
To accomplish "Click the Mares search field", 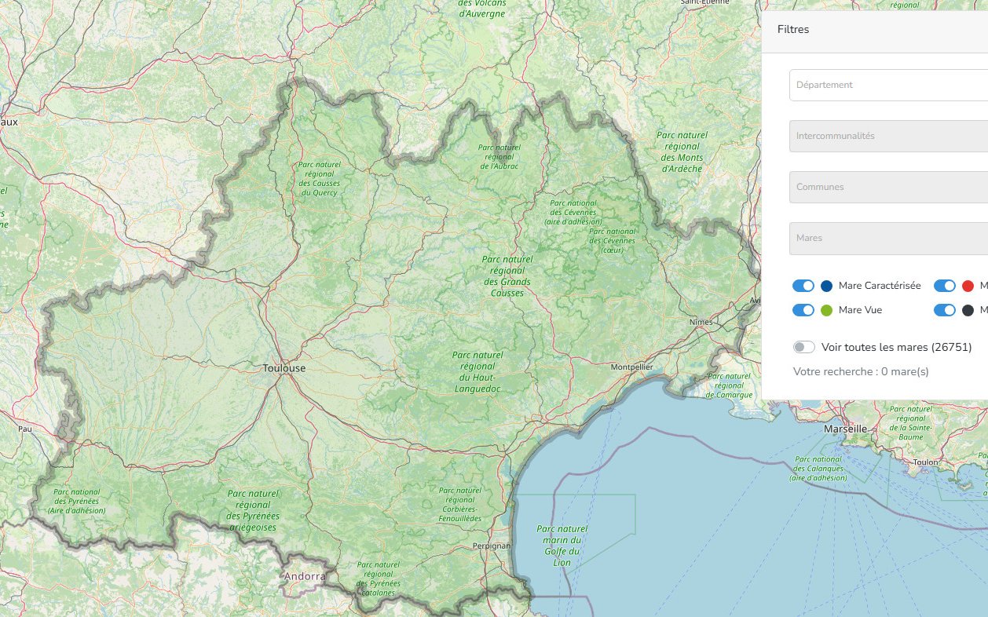I will [x=887, y=238].
